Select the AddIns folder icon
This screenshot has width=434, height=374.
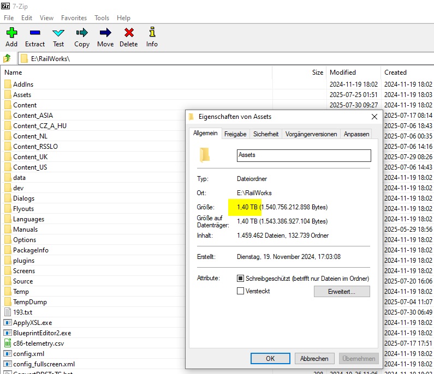[x=8, y=85]
